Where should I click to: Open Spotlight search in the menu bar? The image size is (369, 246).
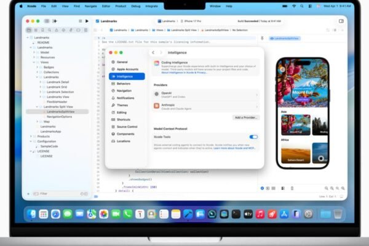click(302, 6)
